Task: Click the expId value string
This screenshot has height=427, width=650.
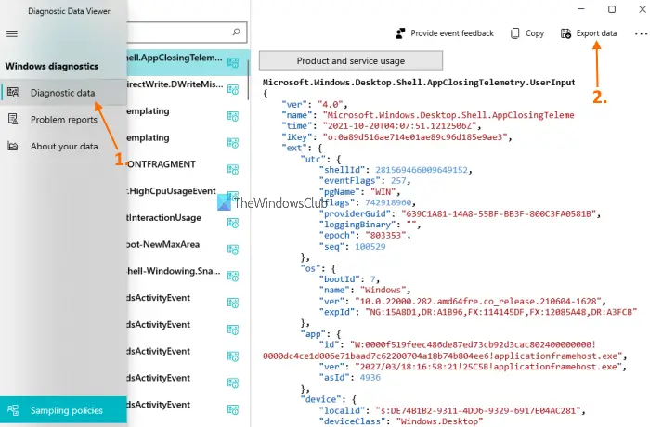Action: point(500,312)
